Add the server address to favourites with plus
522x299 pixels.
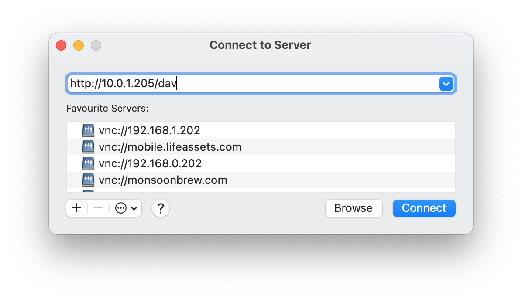77,208
